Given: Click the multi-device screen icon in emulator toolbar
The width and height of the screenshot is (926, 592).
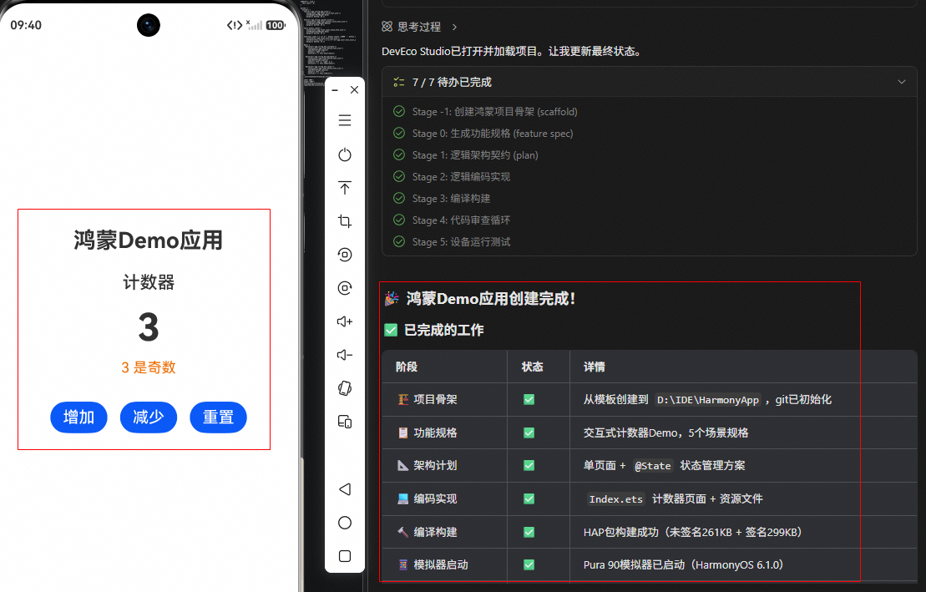Looking at the screenshot, I should (x=345, y=422).
